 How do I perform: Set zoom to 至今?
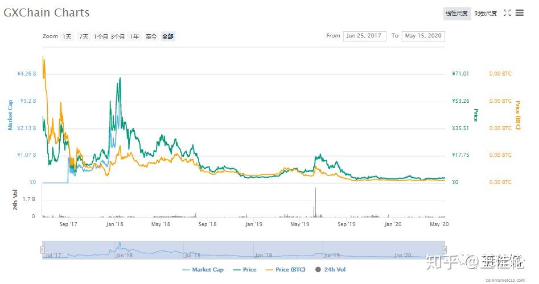151,36
